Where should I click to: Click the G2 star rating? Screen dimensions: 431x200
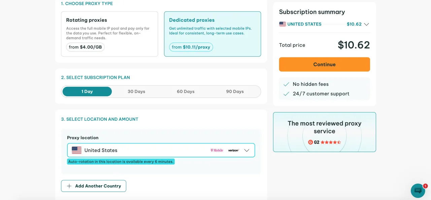331,142
